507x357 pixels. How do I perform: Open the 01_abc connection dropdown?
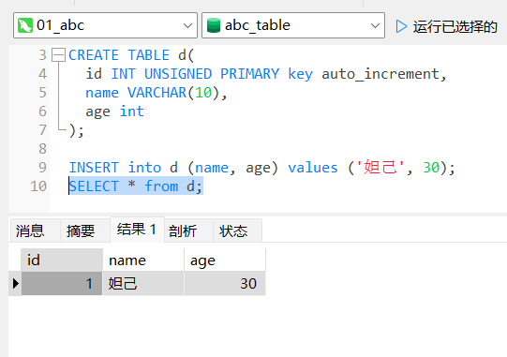(x=105, y=25)
